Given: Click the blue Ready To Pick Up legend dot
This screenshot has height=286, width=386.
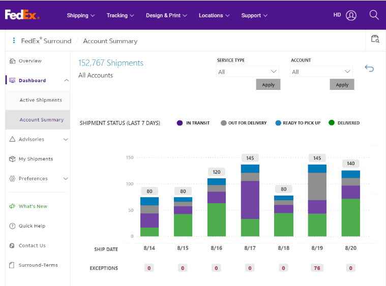Looking at the screenshot, I should pos(278,123).
